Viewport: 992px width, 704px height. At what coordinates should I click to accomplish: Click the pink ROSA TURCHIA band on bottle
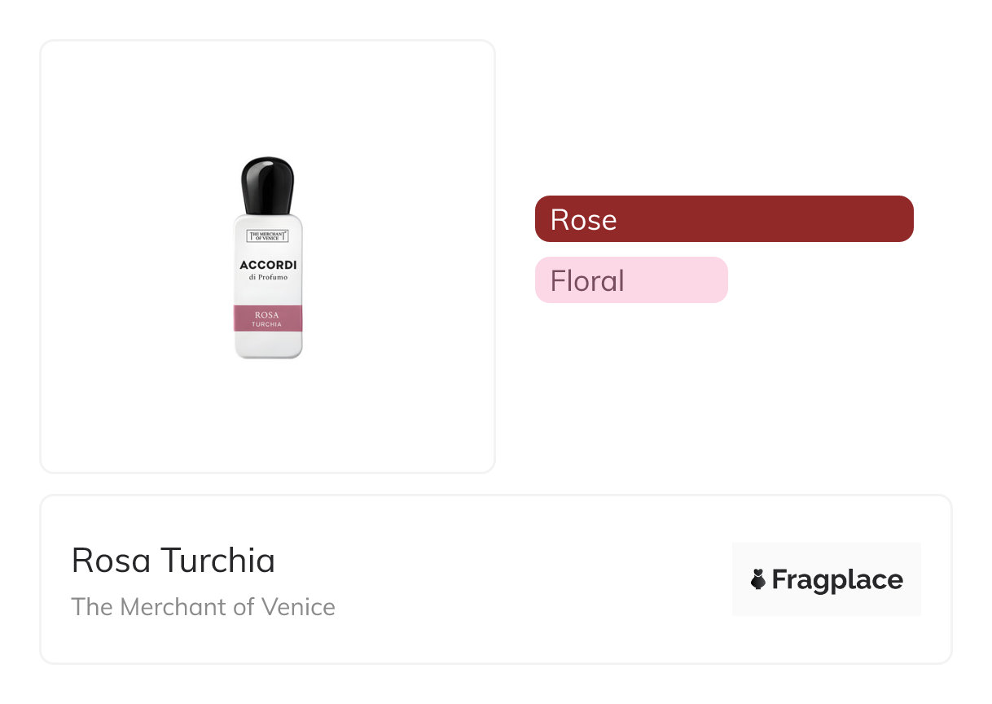(268, 318)
